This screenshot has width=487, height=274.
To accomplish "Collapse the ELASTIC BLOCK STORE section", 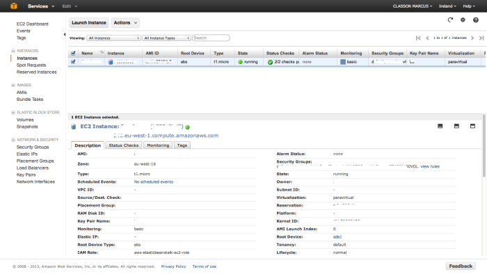I will click(13, 113).
